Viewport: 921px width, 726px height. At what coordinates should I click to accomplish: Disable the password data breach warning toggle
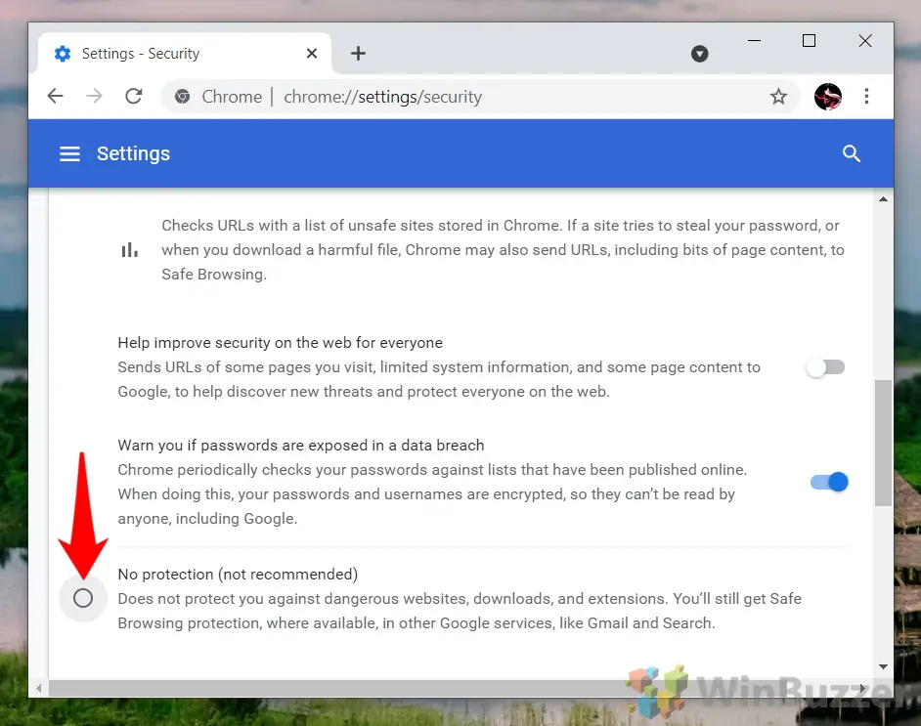pyautogui.click(x=828, y=482)
